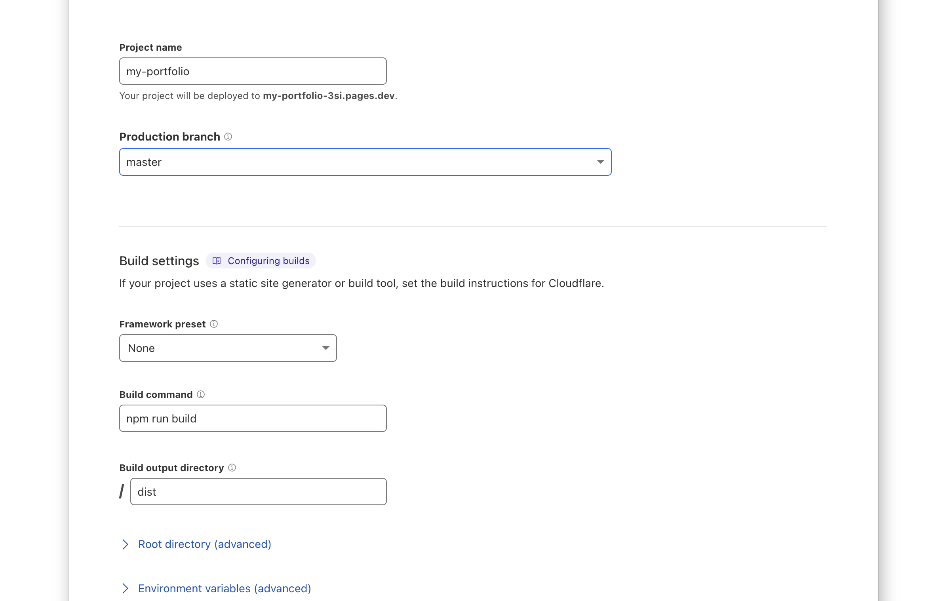
Task: Click the Framework preset info icon
Action: (214, 324)
